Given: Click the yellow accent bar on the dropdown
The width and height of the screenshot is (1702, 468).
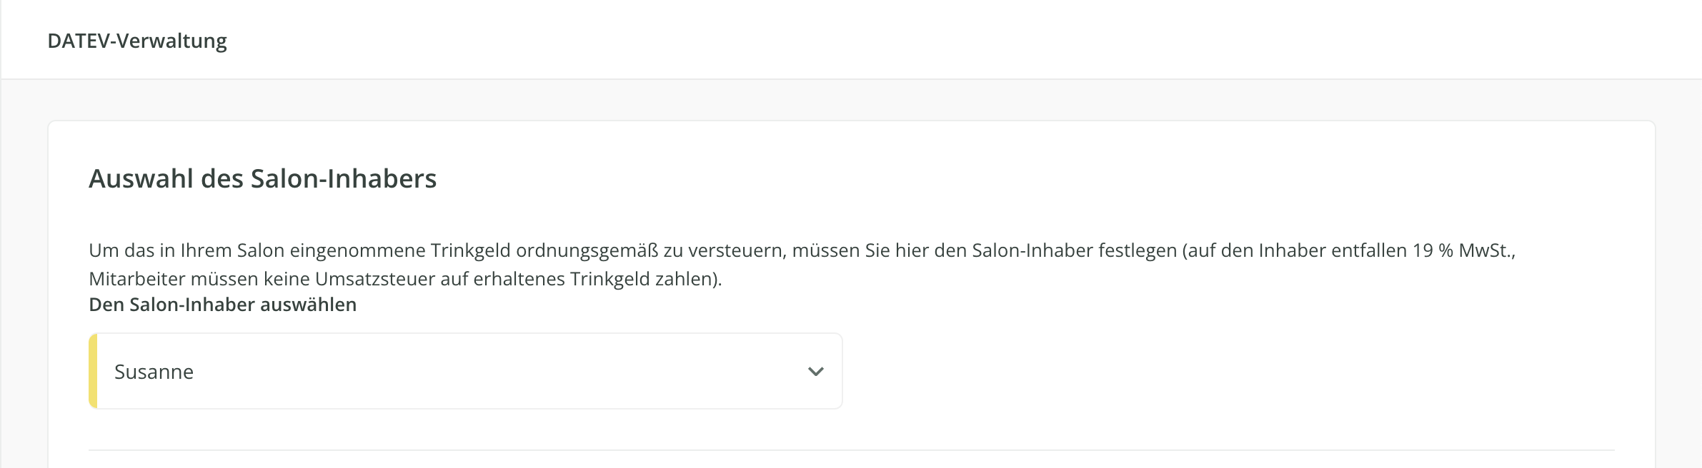Looking at the screenshot, I should point(93,371).
